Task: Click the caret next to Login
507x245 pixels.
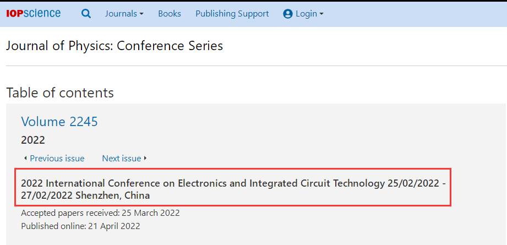Action: [321, 14]
